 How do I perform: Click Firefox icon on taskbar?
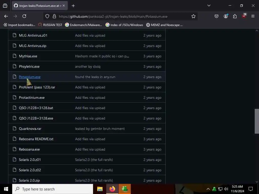point(112,189)
